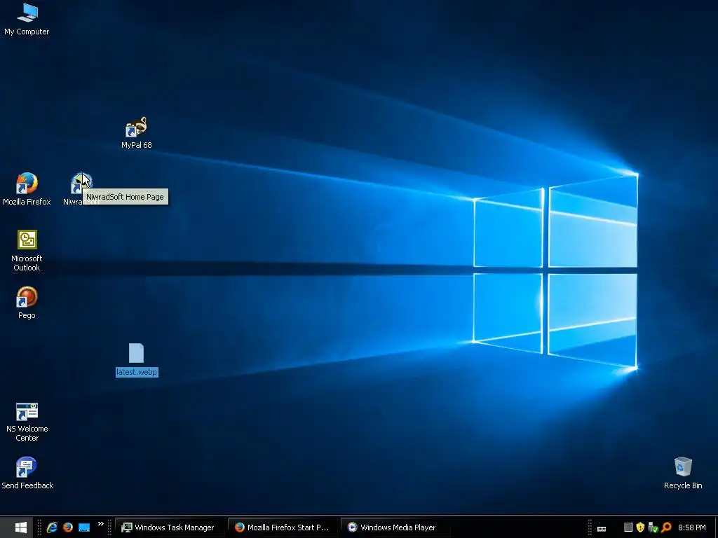Launch Internet Explorer from quick launch
Screen dimensions: 718x538
click(x=52, y=527)
